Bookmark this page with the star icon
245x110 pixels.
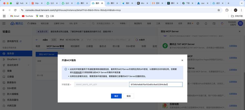pyautogui.click(x=219, y=10)
